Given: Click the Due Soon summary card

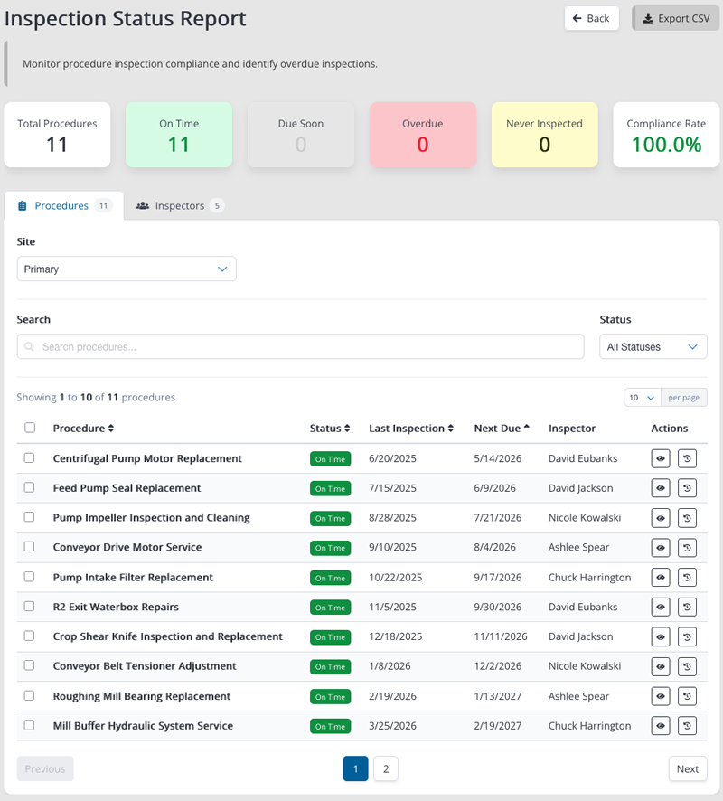Looking at the screenshot, I should [301, 135].
